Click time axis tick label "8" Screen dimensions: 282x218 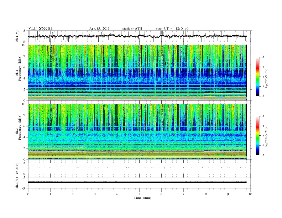(206, 194)
